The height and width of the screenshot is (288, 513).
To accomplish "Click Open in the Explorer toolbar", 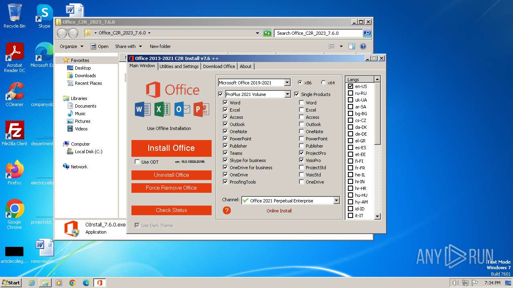I will (99, 46).
